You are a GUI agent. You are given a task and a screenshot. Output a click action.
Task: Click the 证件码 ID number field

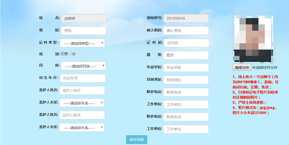(x=186, y=43)
